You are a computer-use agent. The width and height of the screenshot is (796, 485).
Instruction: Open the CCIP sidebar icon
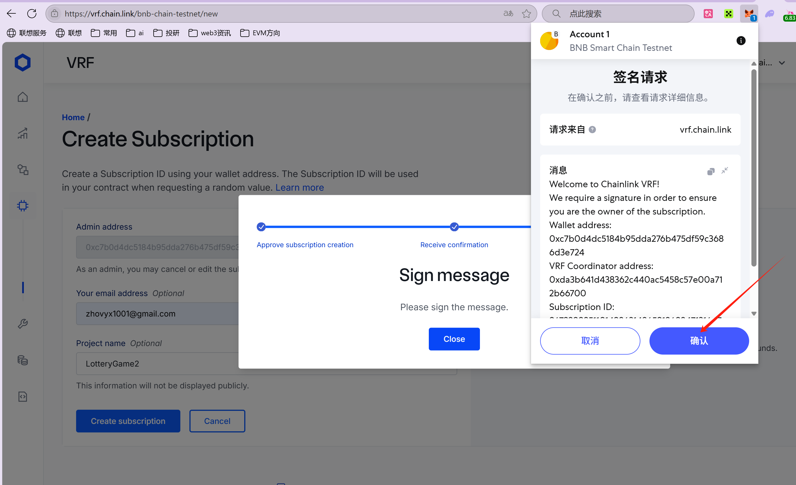tap(23, 170)
